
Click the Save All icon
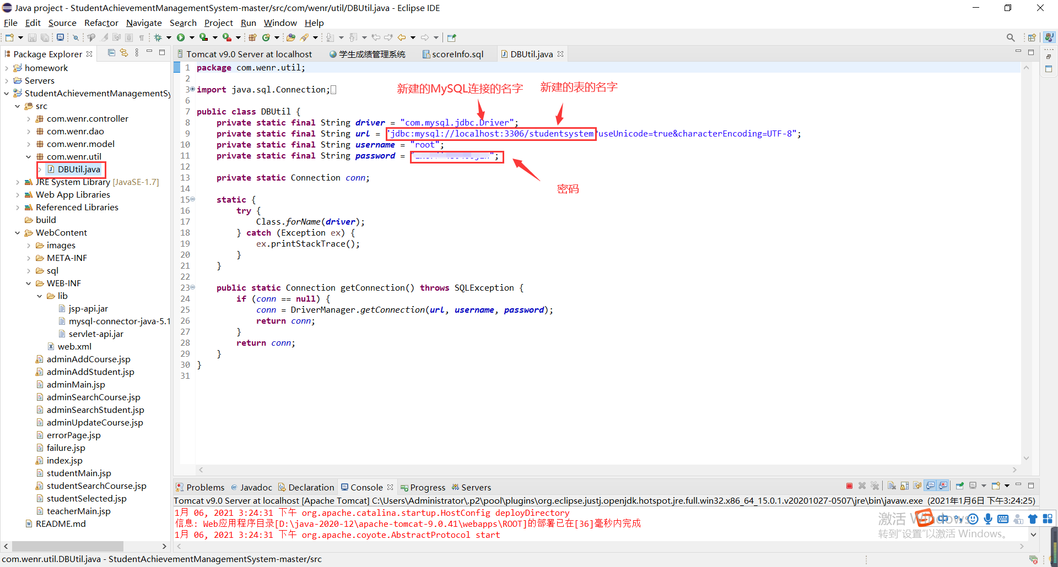point(45,37)
